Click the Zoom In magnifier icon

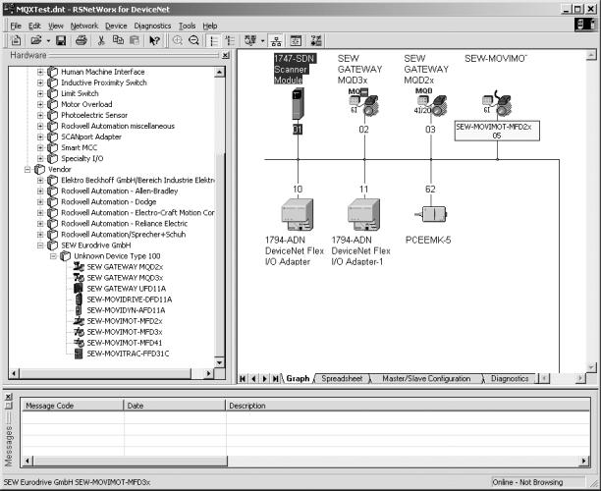point(178,40)
